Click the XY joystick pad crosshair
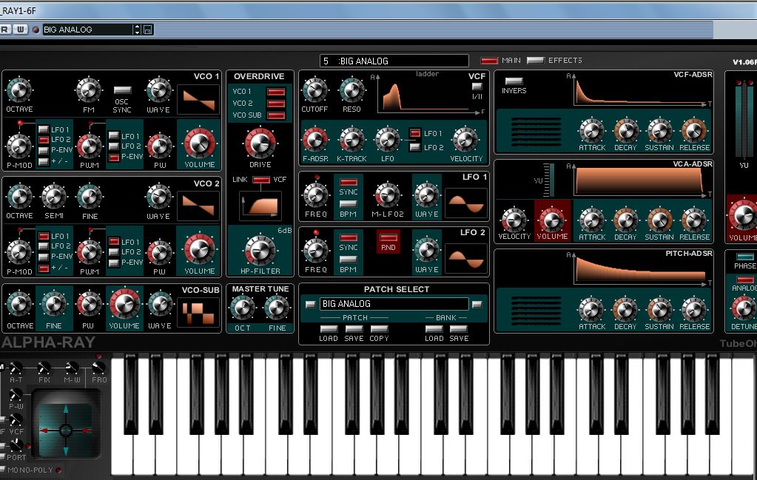This screenshot has width=757, height=480. (x=66, y=430)
